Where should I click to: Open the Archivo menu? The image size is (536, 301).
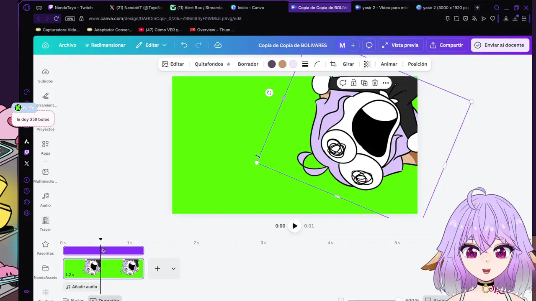[x=67, y=45]
